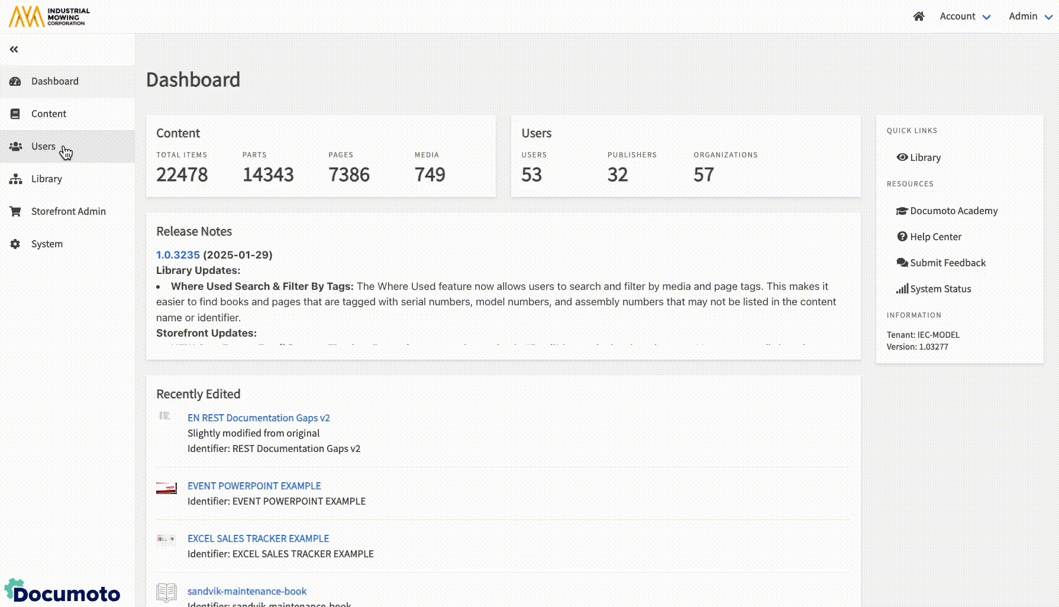
Task: Click the sandvik-maintenance-book book icon
Action: [x=166, y=592]
